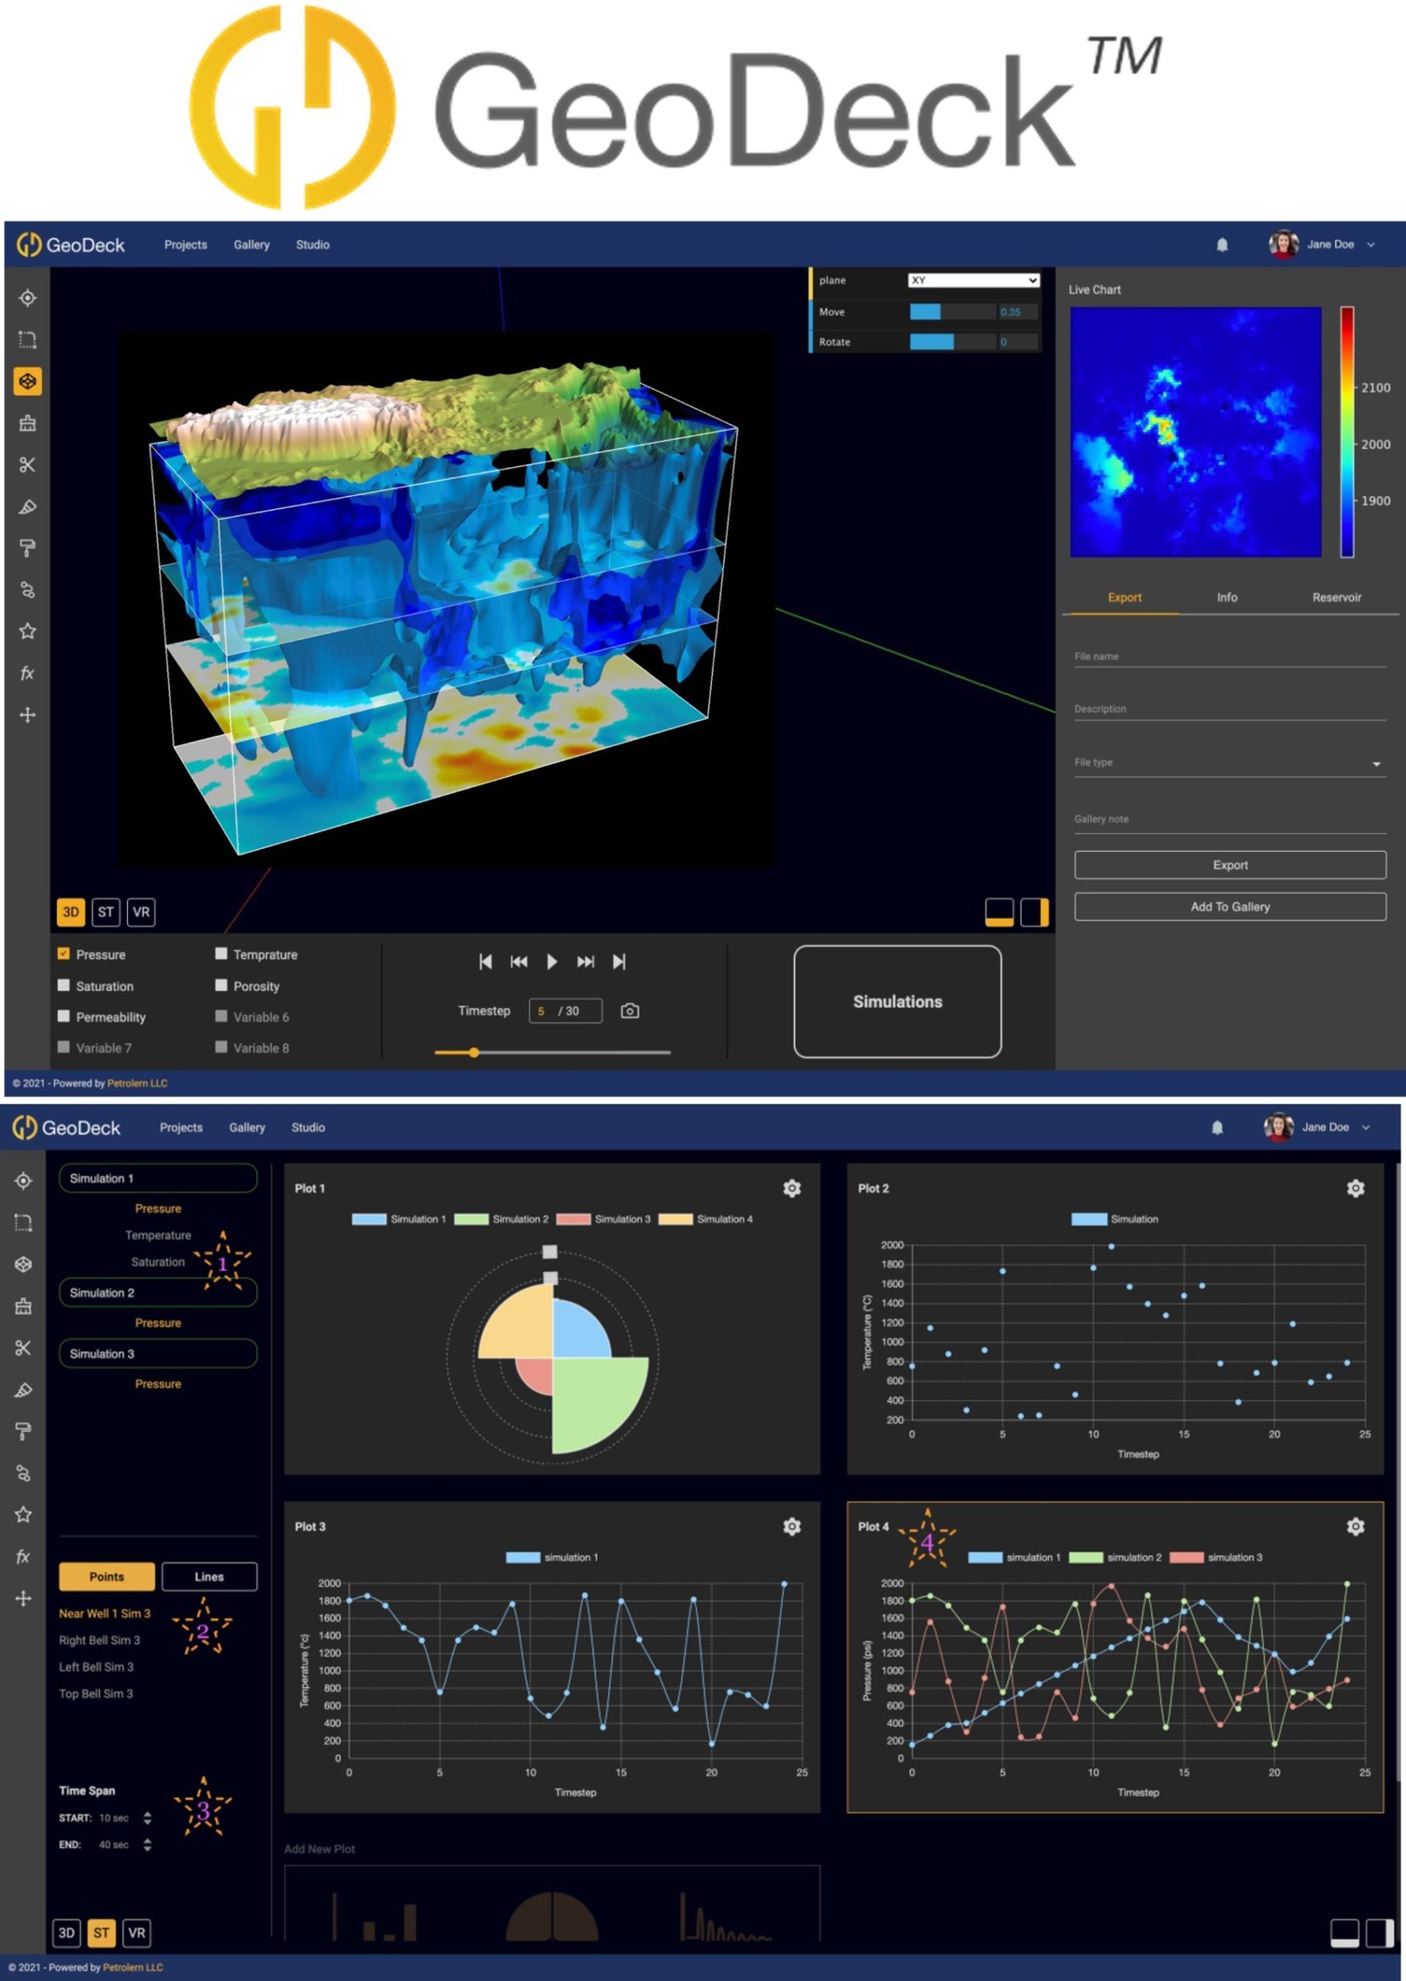Switch to the Reservoir tab
This screenshot has height=1981, width=1406.
1336,597
